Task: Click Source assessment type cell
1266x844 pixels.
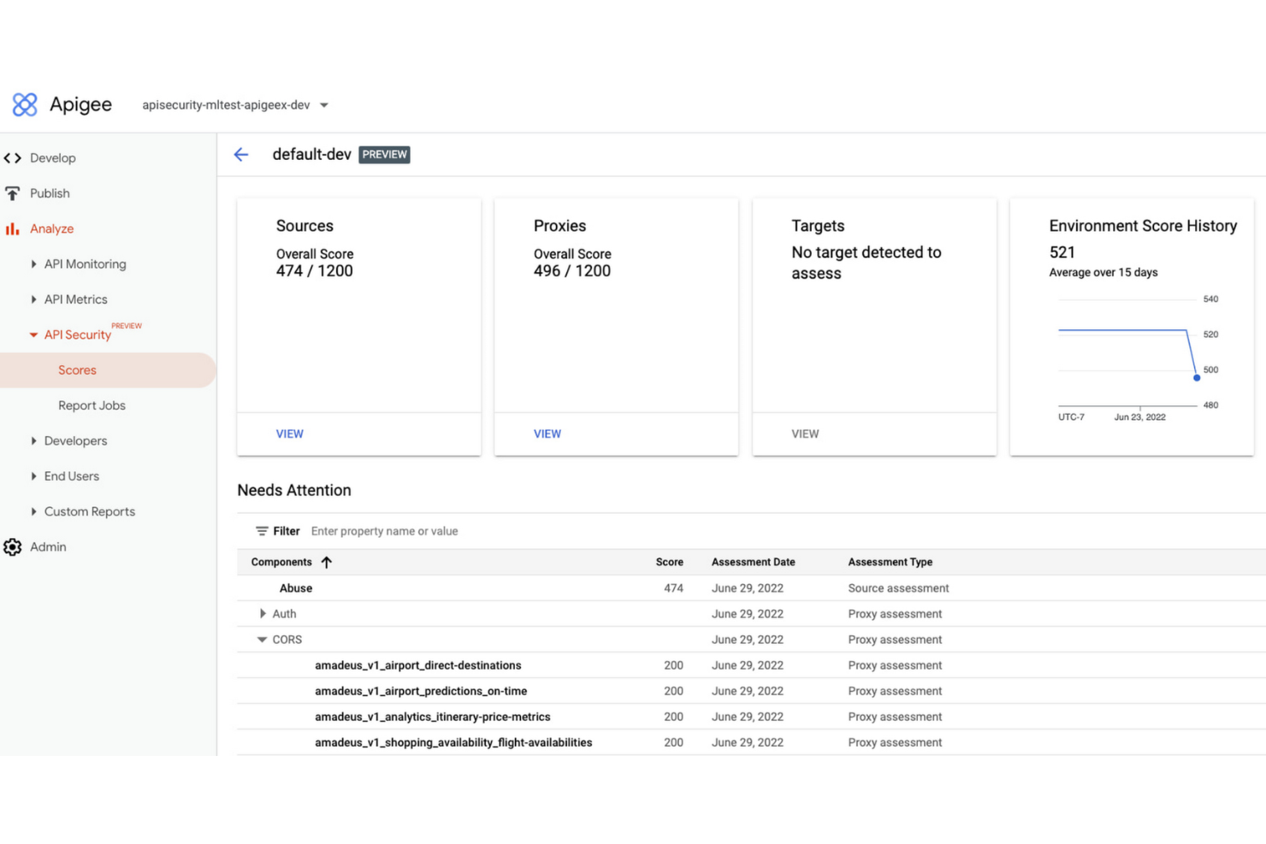Action: point(898,588)
